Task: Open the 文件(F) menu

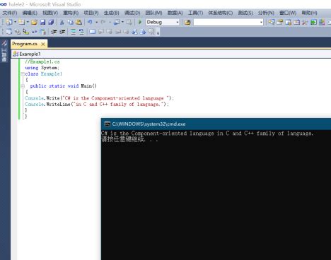Action: (x=10, y=13)
